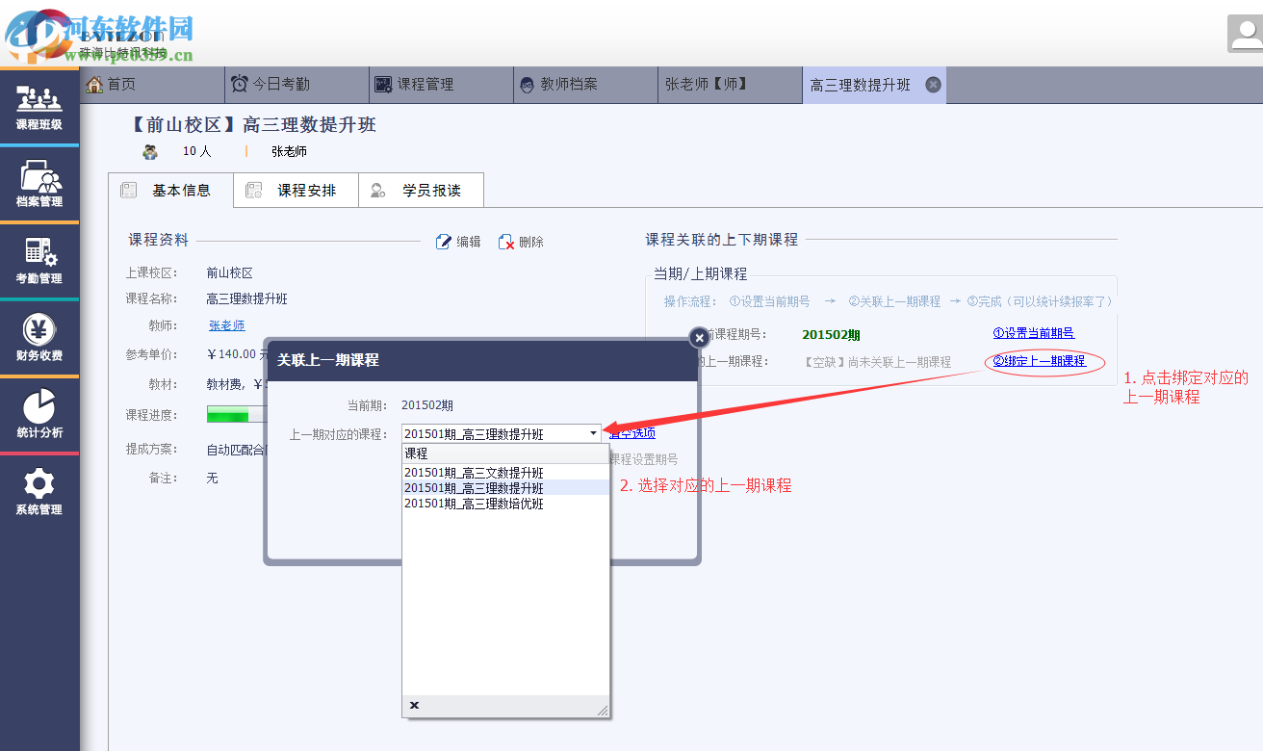Open 系统管理 in the sidebar
Viewport: 1263px width, 751px height.
tap(39, 492)
